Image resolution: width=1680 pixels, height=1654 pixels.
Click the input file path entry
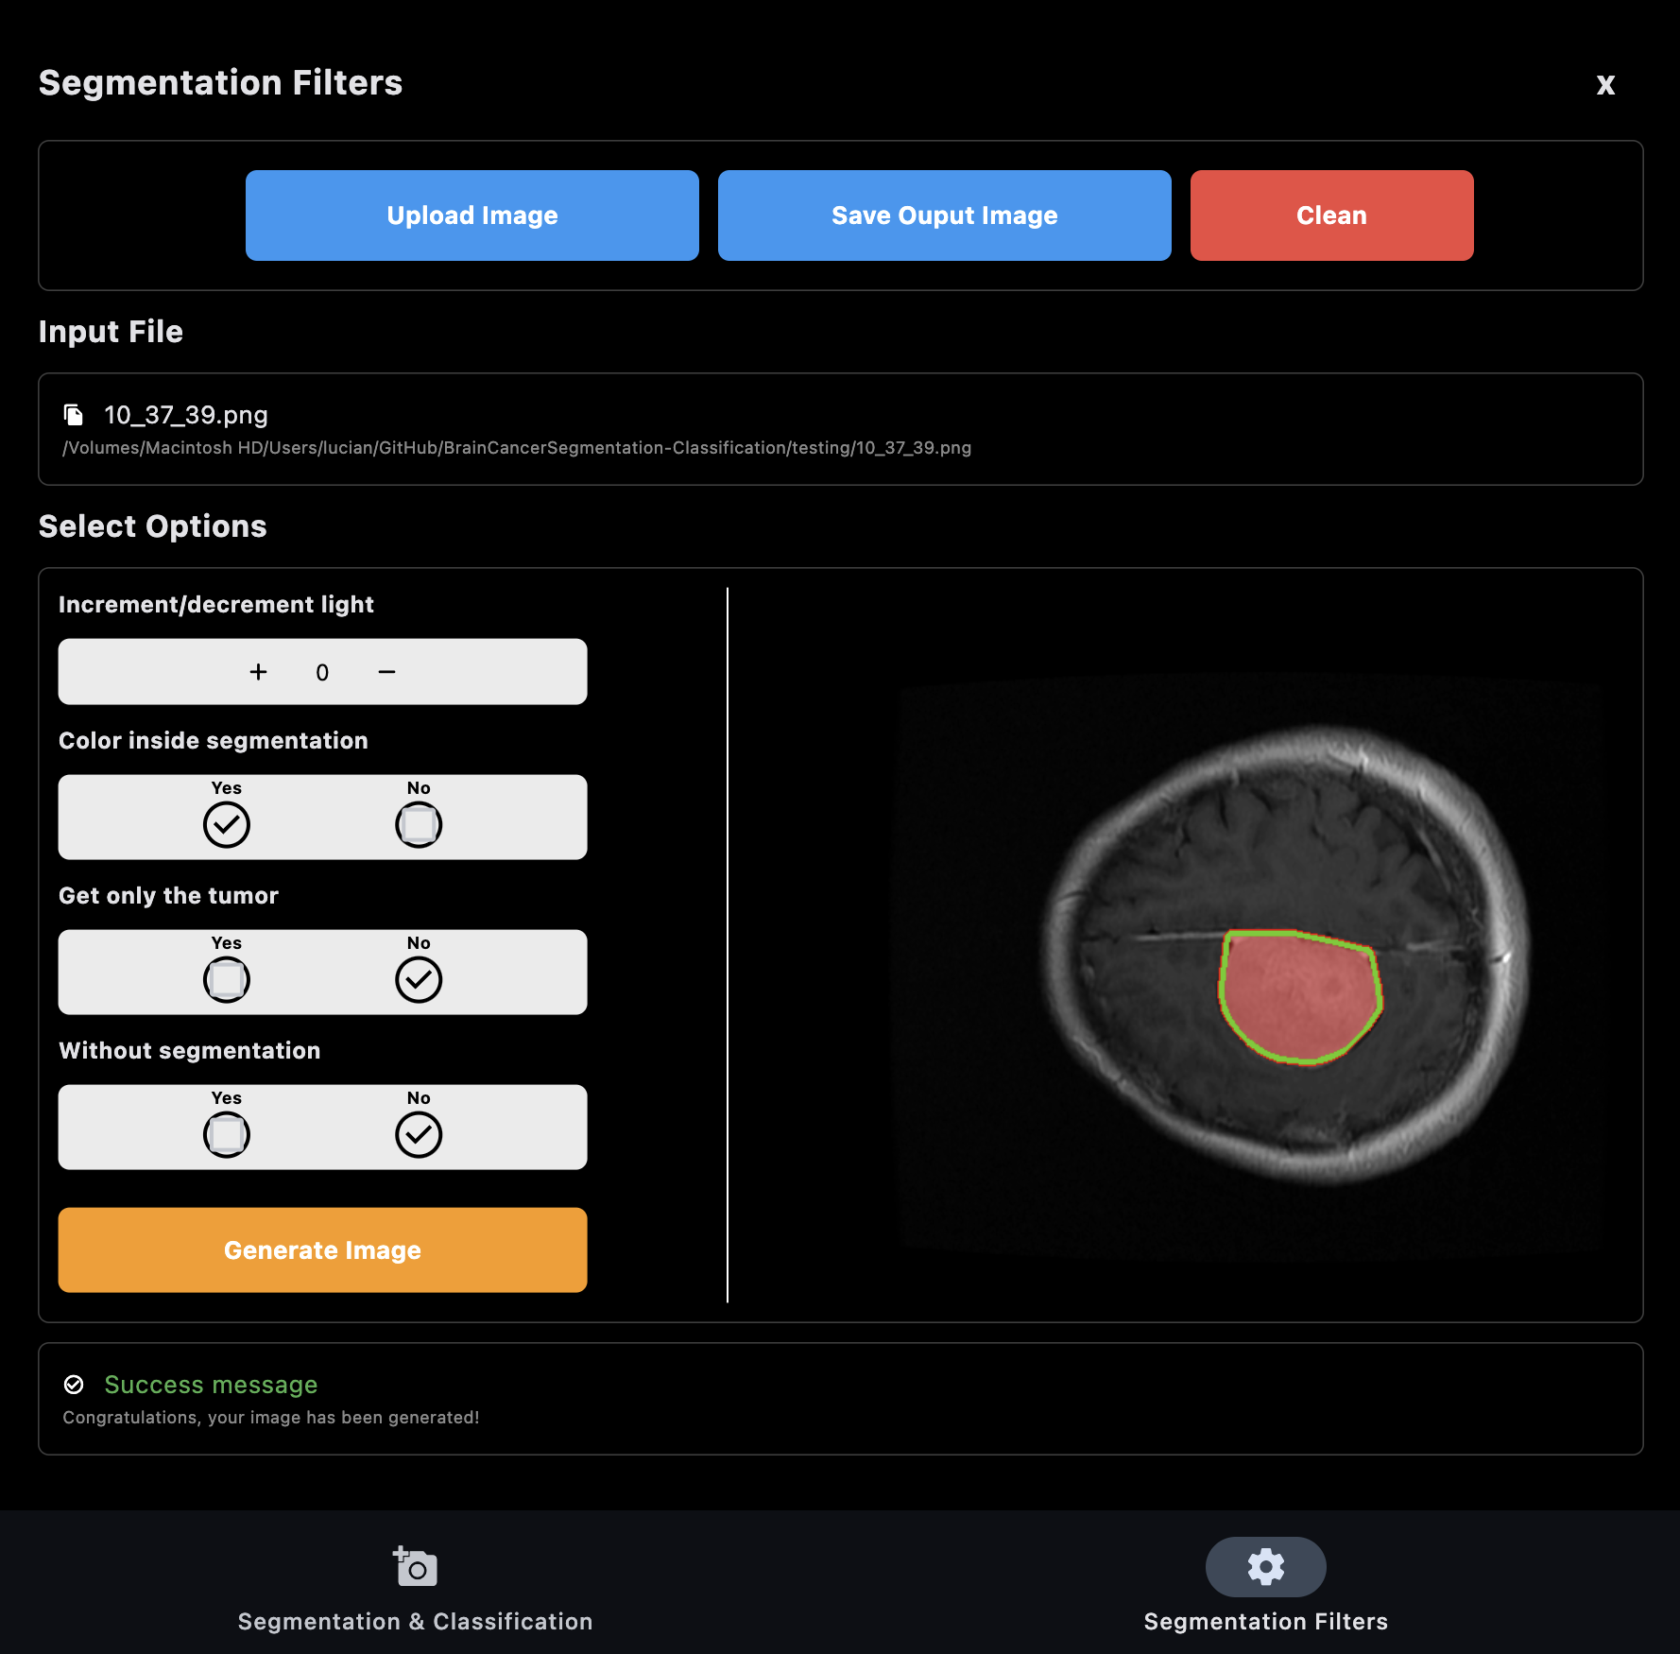pos(840,430)
